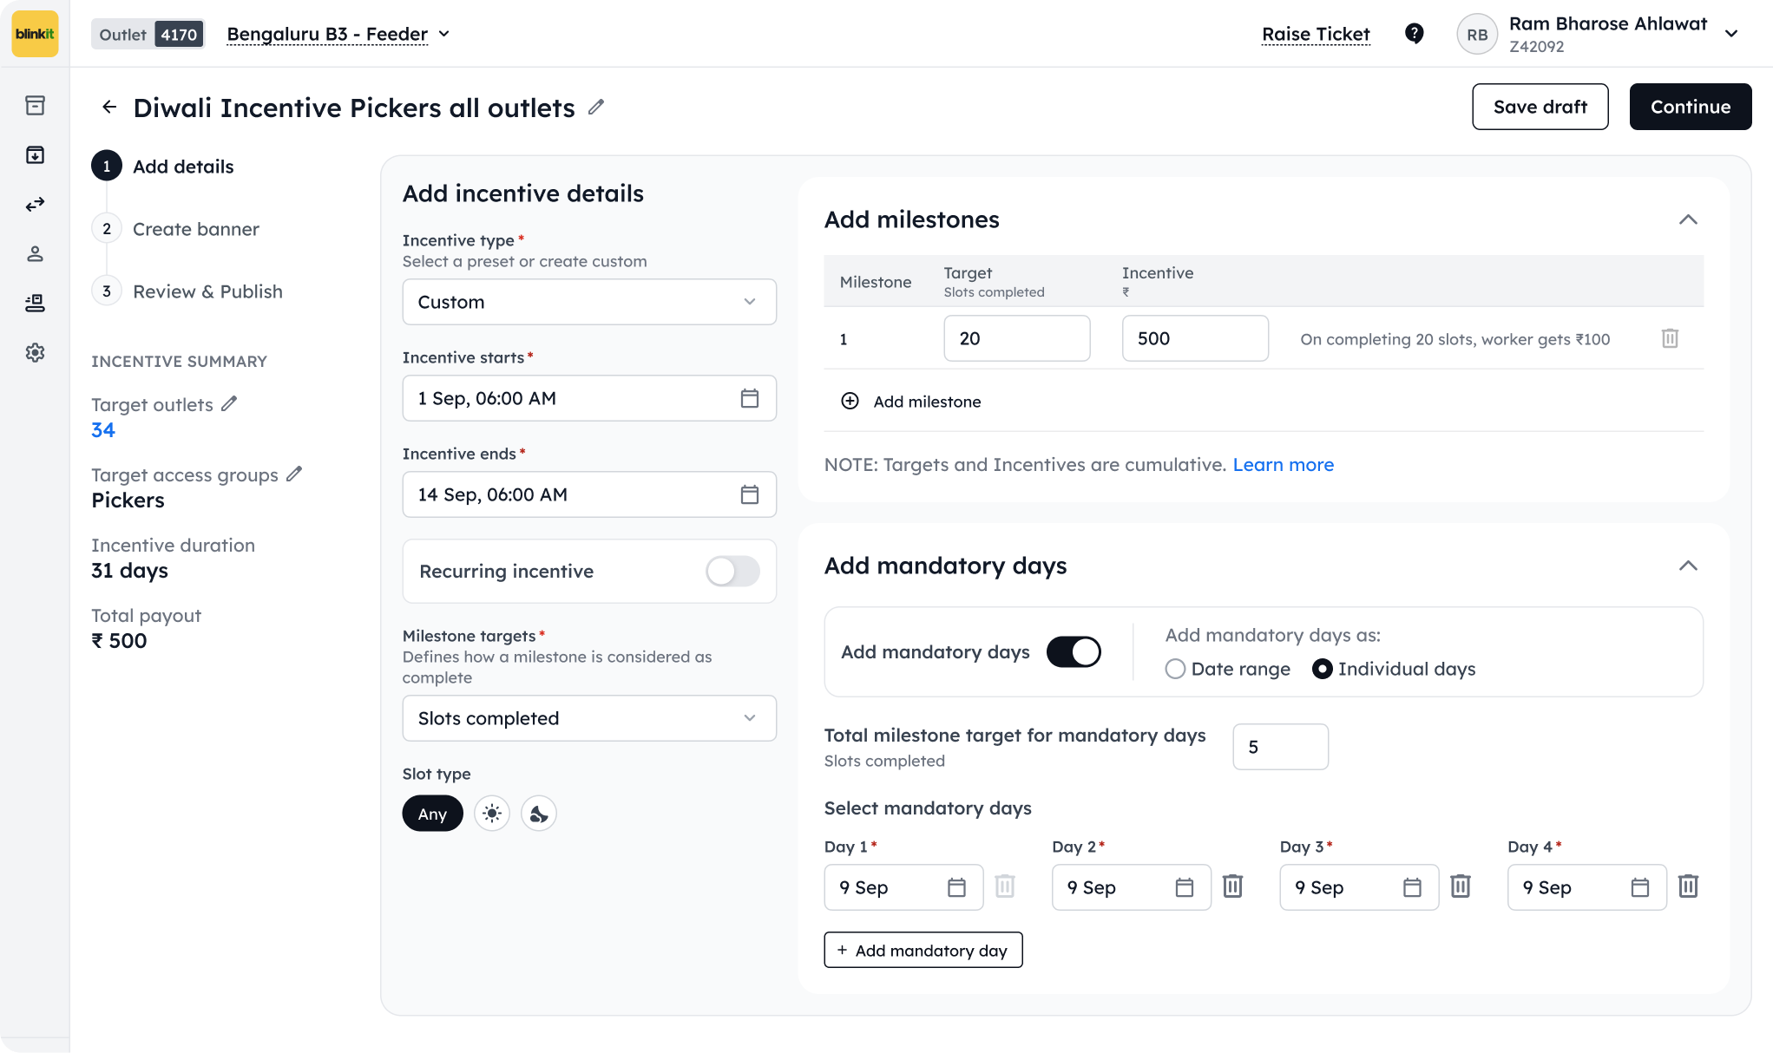The height and width of the screenshot is (1053, 1773).
Task: Select the day slot type sun icon
Action: pos(492,814)
